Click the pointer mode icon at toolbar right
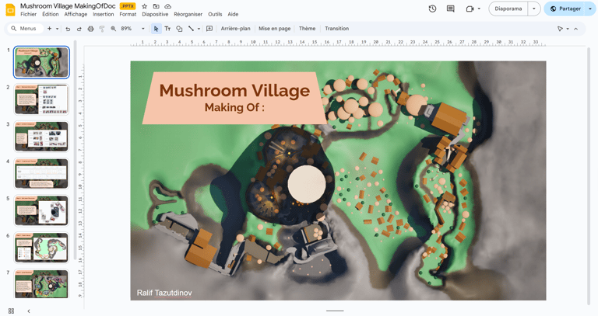598x316 pixels. pyautogui.click(x=560, y=29)
